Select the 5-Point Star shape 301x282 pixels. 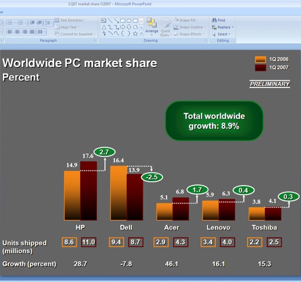pos(135,34)
